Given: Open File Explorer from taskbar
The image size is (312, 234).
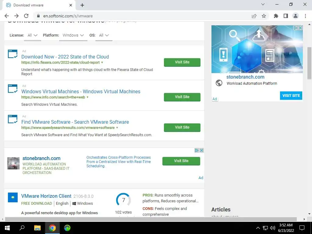Looking at the screenshot, I should pos(37,228).
